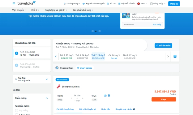Open the Chỗ ở menu
This screenshot has height=115, width=193.
pos(35,10)
